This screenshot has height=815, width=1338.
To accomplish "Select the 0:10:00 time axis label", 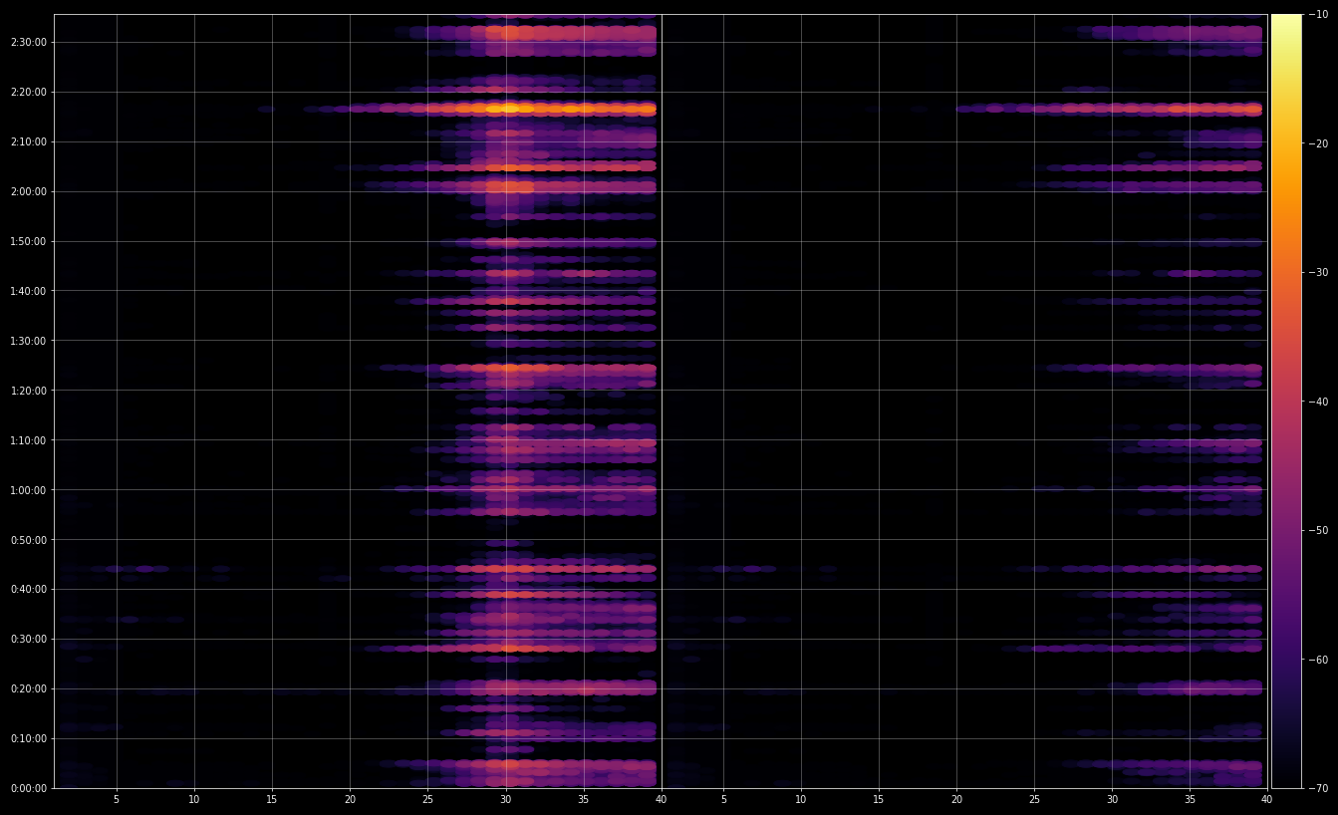I will point(28,738).
